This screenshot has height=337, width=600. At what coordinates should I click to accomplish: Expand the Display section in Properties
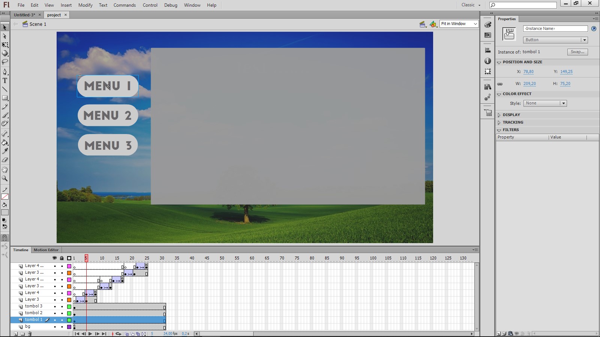499,115
